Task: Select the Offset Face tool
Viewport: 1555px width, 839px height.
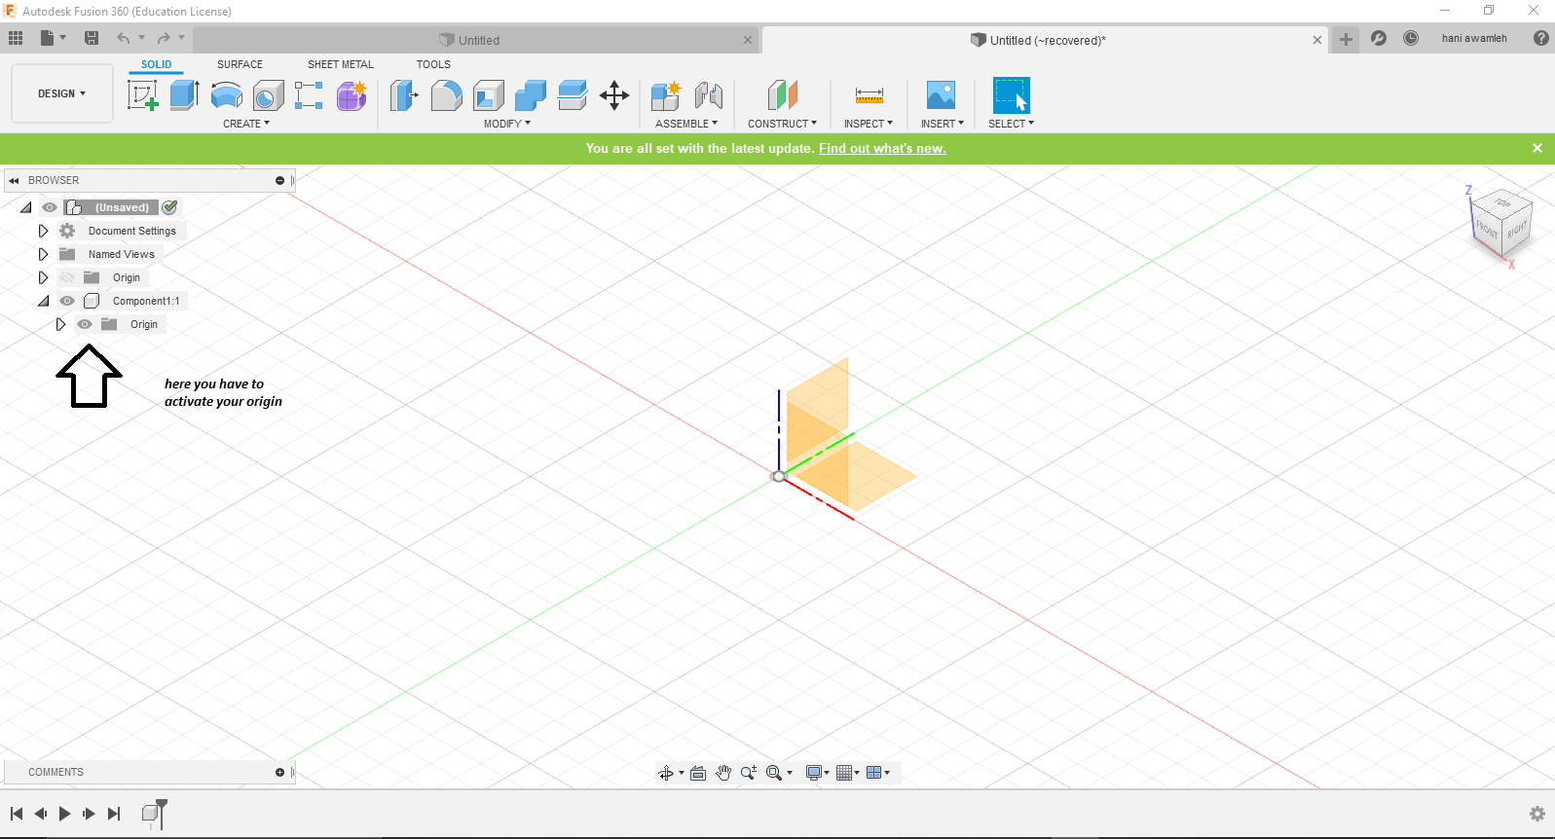Action: pos(573,95)
